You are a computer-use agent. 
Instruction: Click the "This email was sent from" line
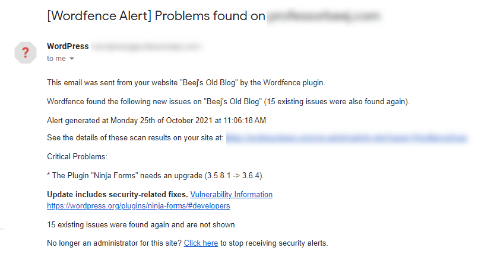click(186, 82)
